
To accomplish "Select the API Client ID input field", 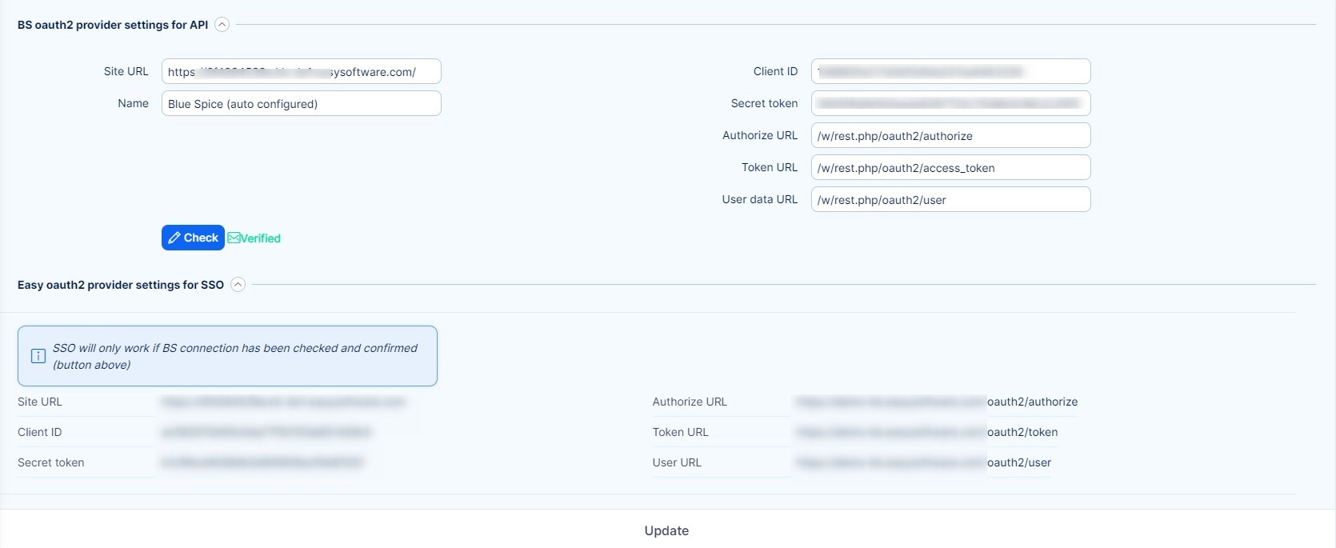I will [950, 72].
